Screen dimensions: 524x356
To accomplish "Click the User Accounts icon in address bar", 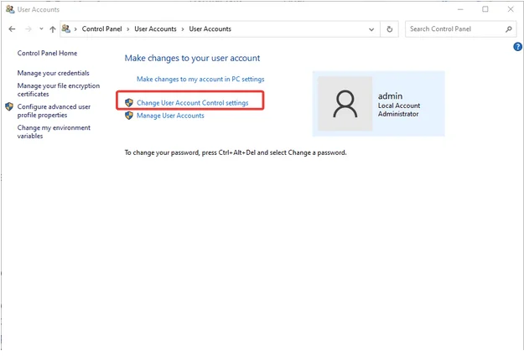I will click(66, 28).
